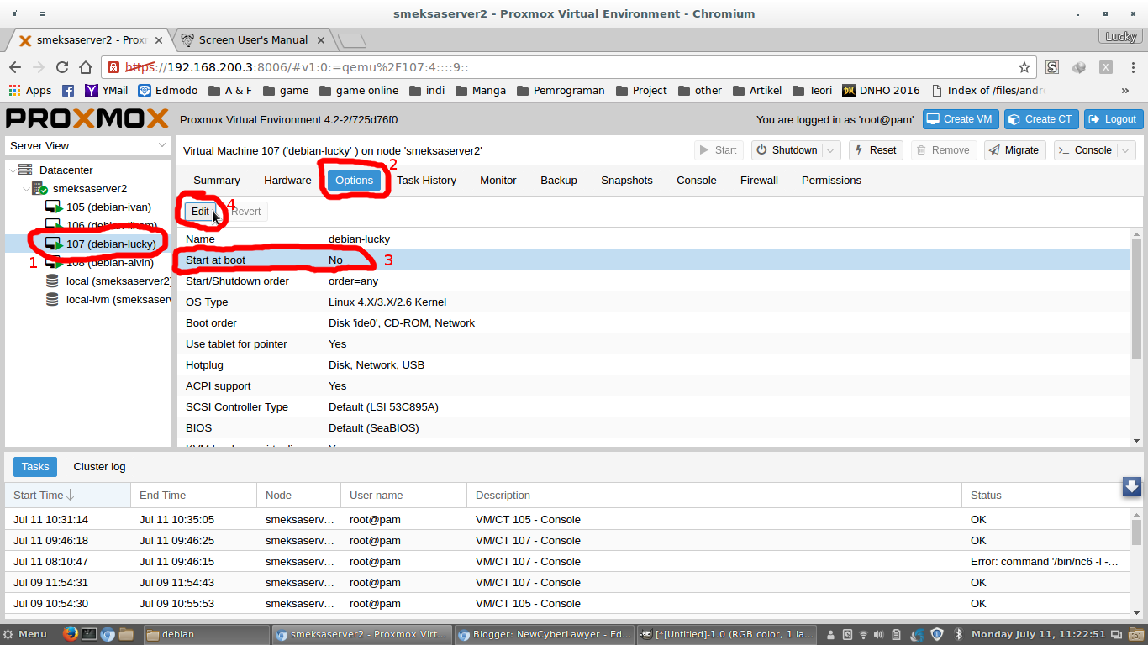Click the Create VM button
Image resolution: width=1148 pixels, height=645 pixels.
pos(959,119)
